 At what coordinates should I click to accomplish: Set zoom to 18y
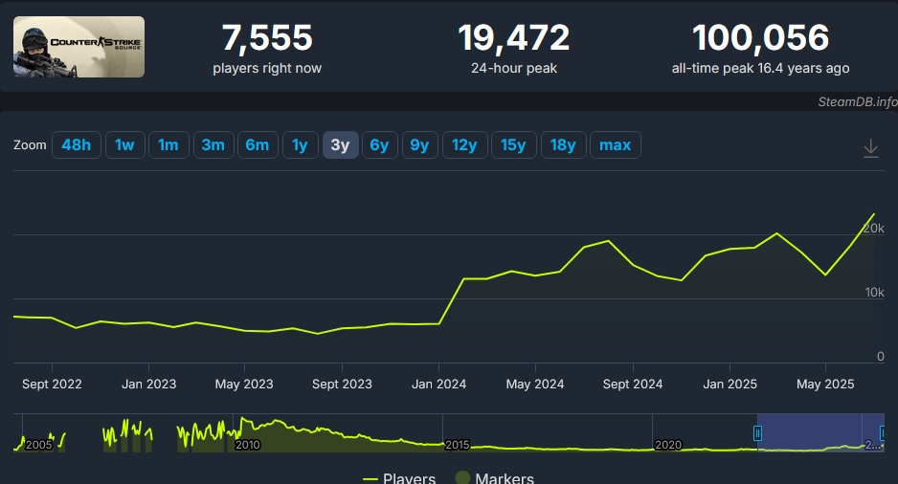tap(563, 144)
